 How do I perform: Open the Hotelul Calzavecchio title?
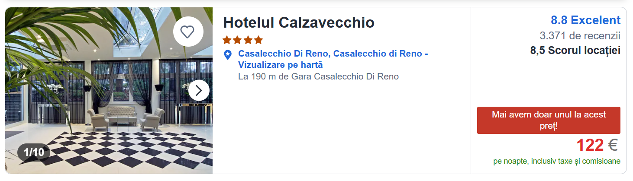tap(298, 22)
